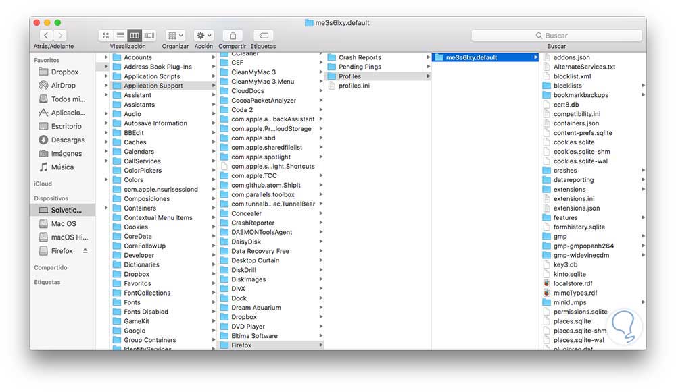Click the arrow beside Crash Reports
The image size is (676, 392).
428,57
